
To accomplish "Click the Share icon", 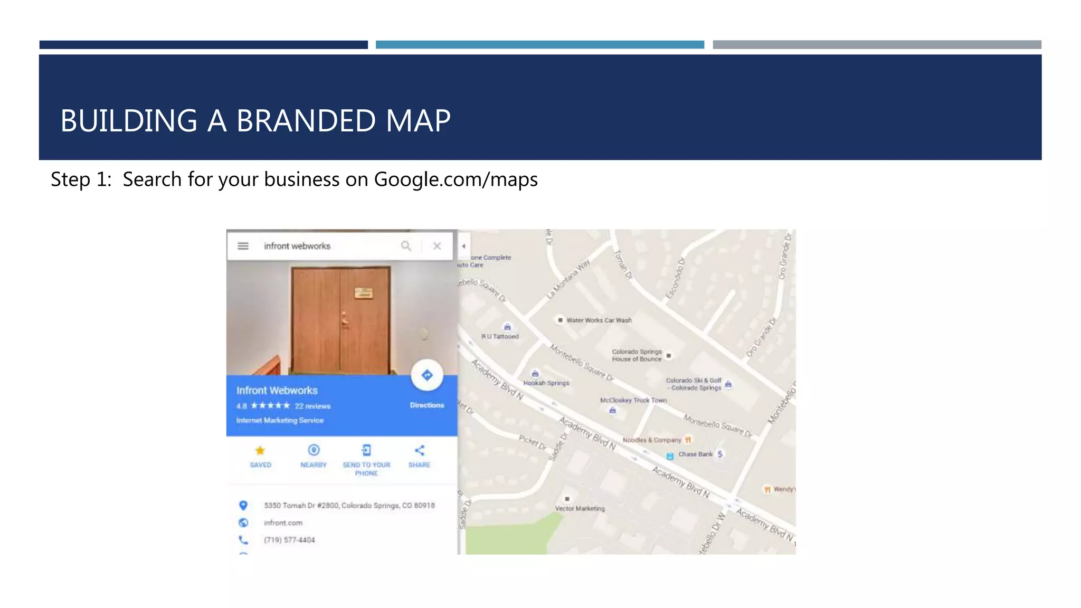I will [419, 450].
